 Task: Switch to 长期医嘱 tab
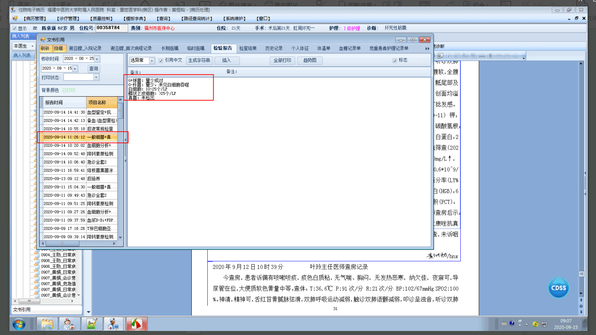pyautogui.click(x=170, y=48)
